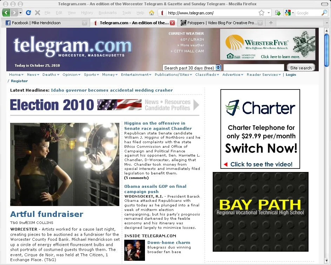The width and height of the screenshot is (331, 265).
Task: Open the Help menu
Action: click(140, 13)
